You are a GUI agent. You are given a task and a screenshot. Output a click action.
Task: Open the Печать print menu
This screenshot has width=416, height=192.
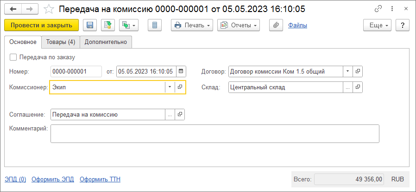[x=192, y=25]
